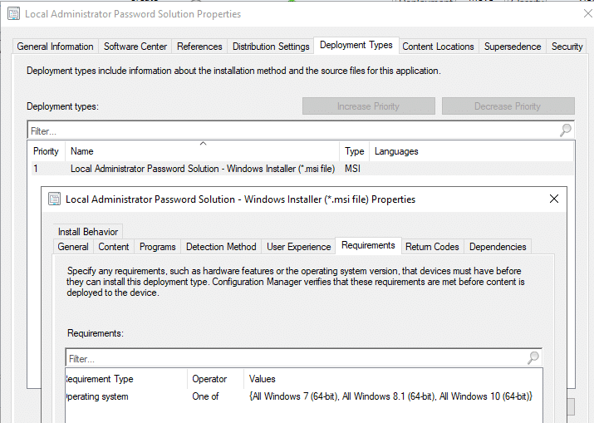Click the Decrease Priority button
This screenshot has height=423, width=594.
coord(508,106)
